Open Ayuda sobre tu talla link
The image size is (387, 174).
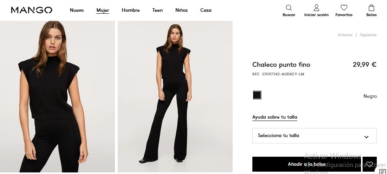point(275,117)
